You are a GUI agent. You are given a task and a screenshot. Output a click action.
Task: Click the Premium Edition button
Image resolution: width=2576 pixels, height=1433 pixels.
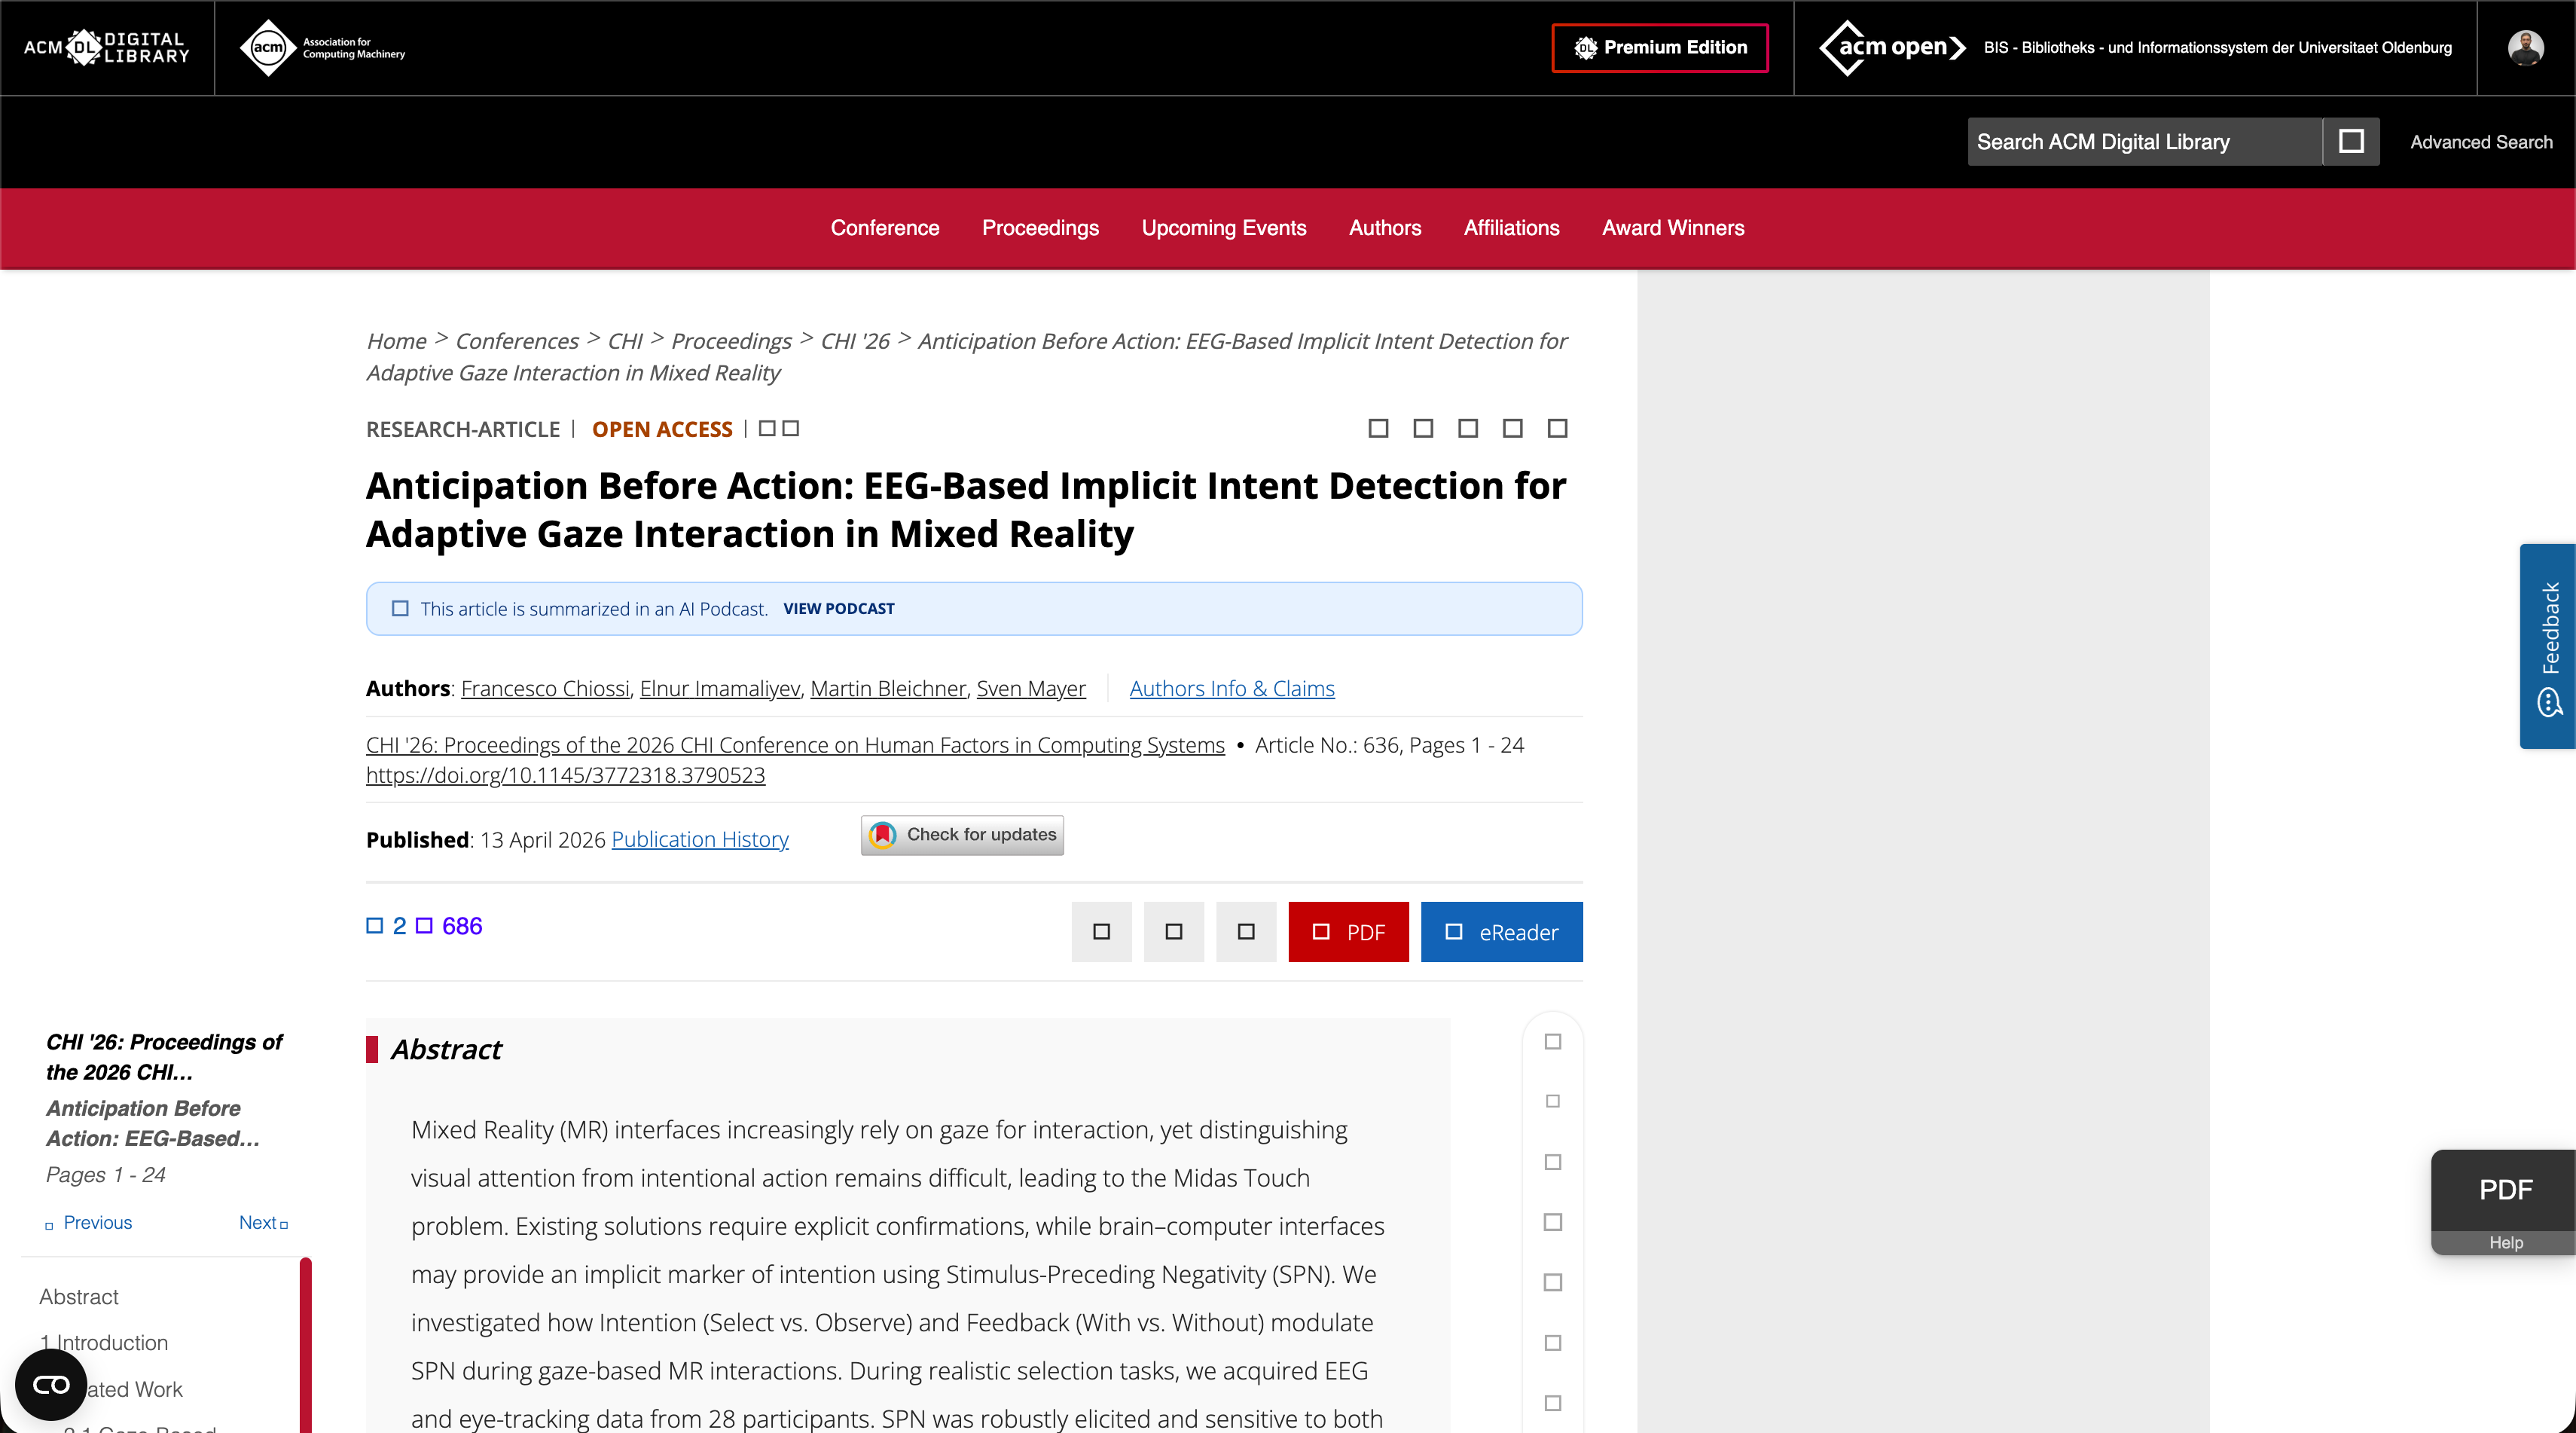coord(1660,47)
